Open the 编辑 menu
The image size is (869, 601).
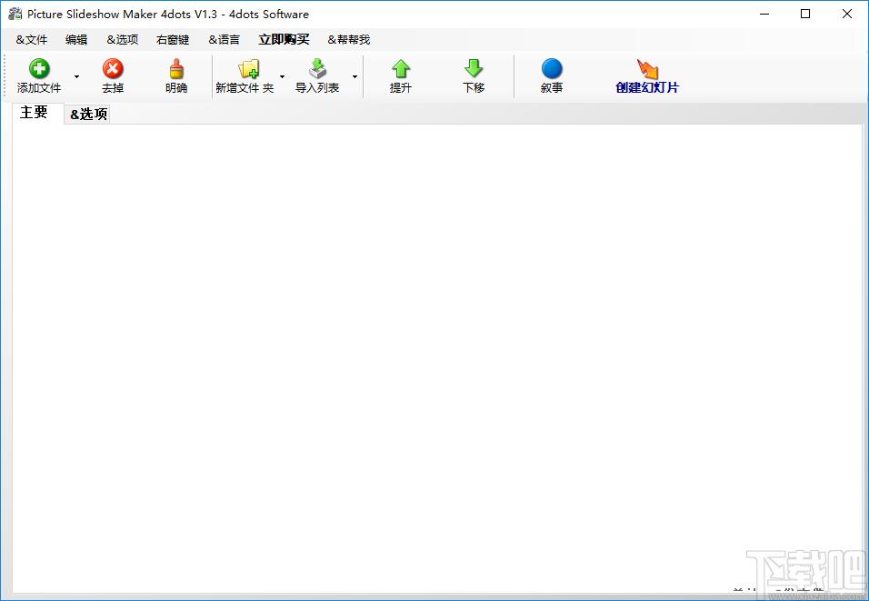pyautogui.click(x=76, y=39)
